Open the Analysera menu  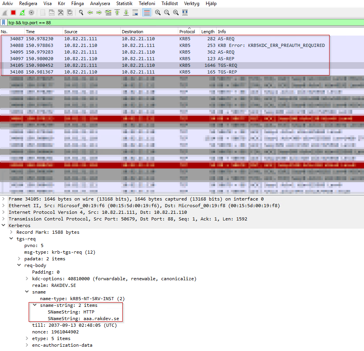pos(100,4)
